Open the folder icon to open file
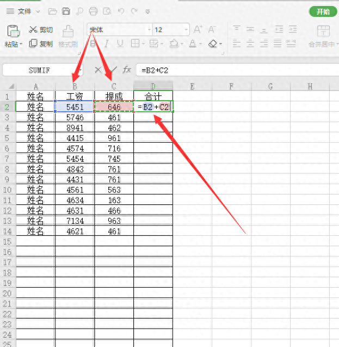Viewport: 339px width, 347px height. tap(53, 11)
